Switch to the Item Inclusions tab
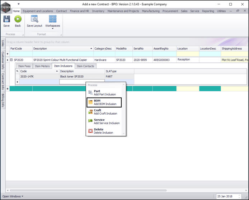 63,66
